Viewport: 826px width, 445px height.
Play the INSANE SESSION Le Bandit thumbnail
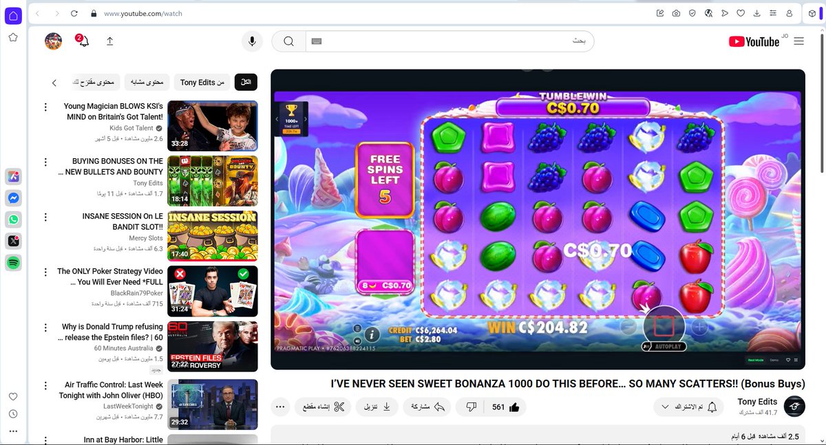tap(213, 236)
